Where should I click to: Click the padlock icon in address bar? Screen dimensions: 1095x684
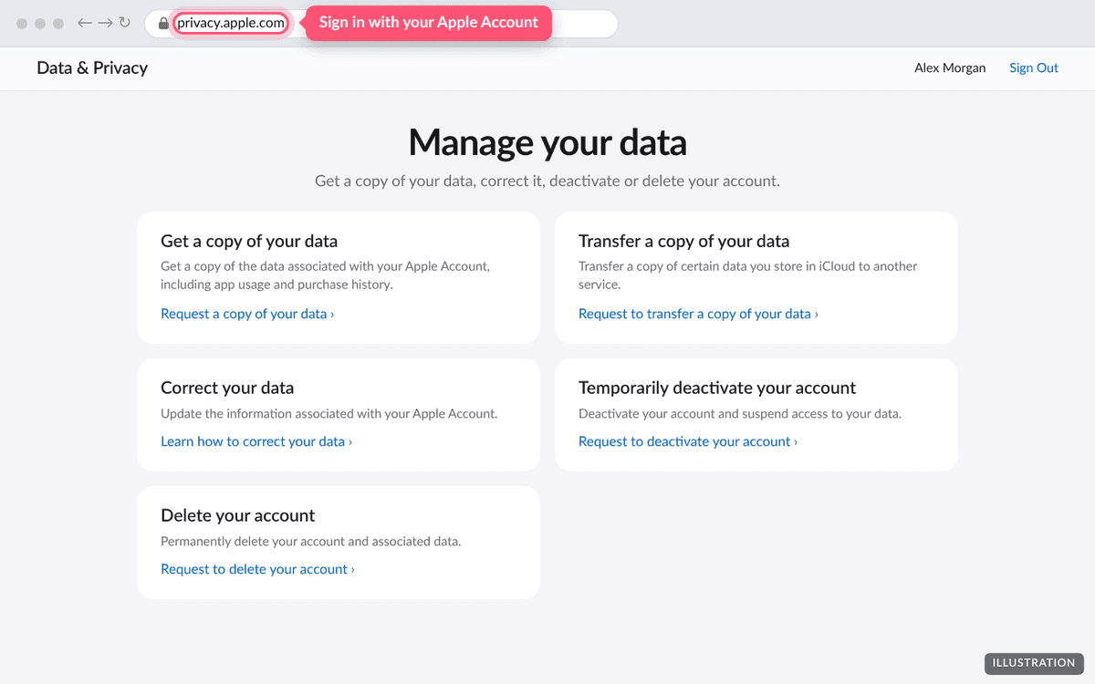coord(163,23)
